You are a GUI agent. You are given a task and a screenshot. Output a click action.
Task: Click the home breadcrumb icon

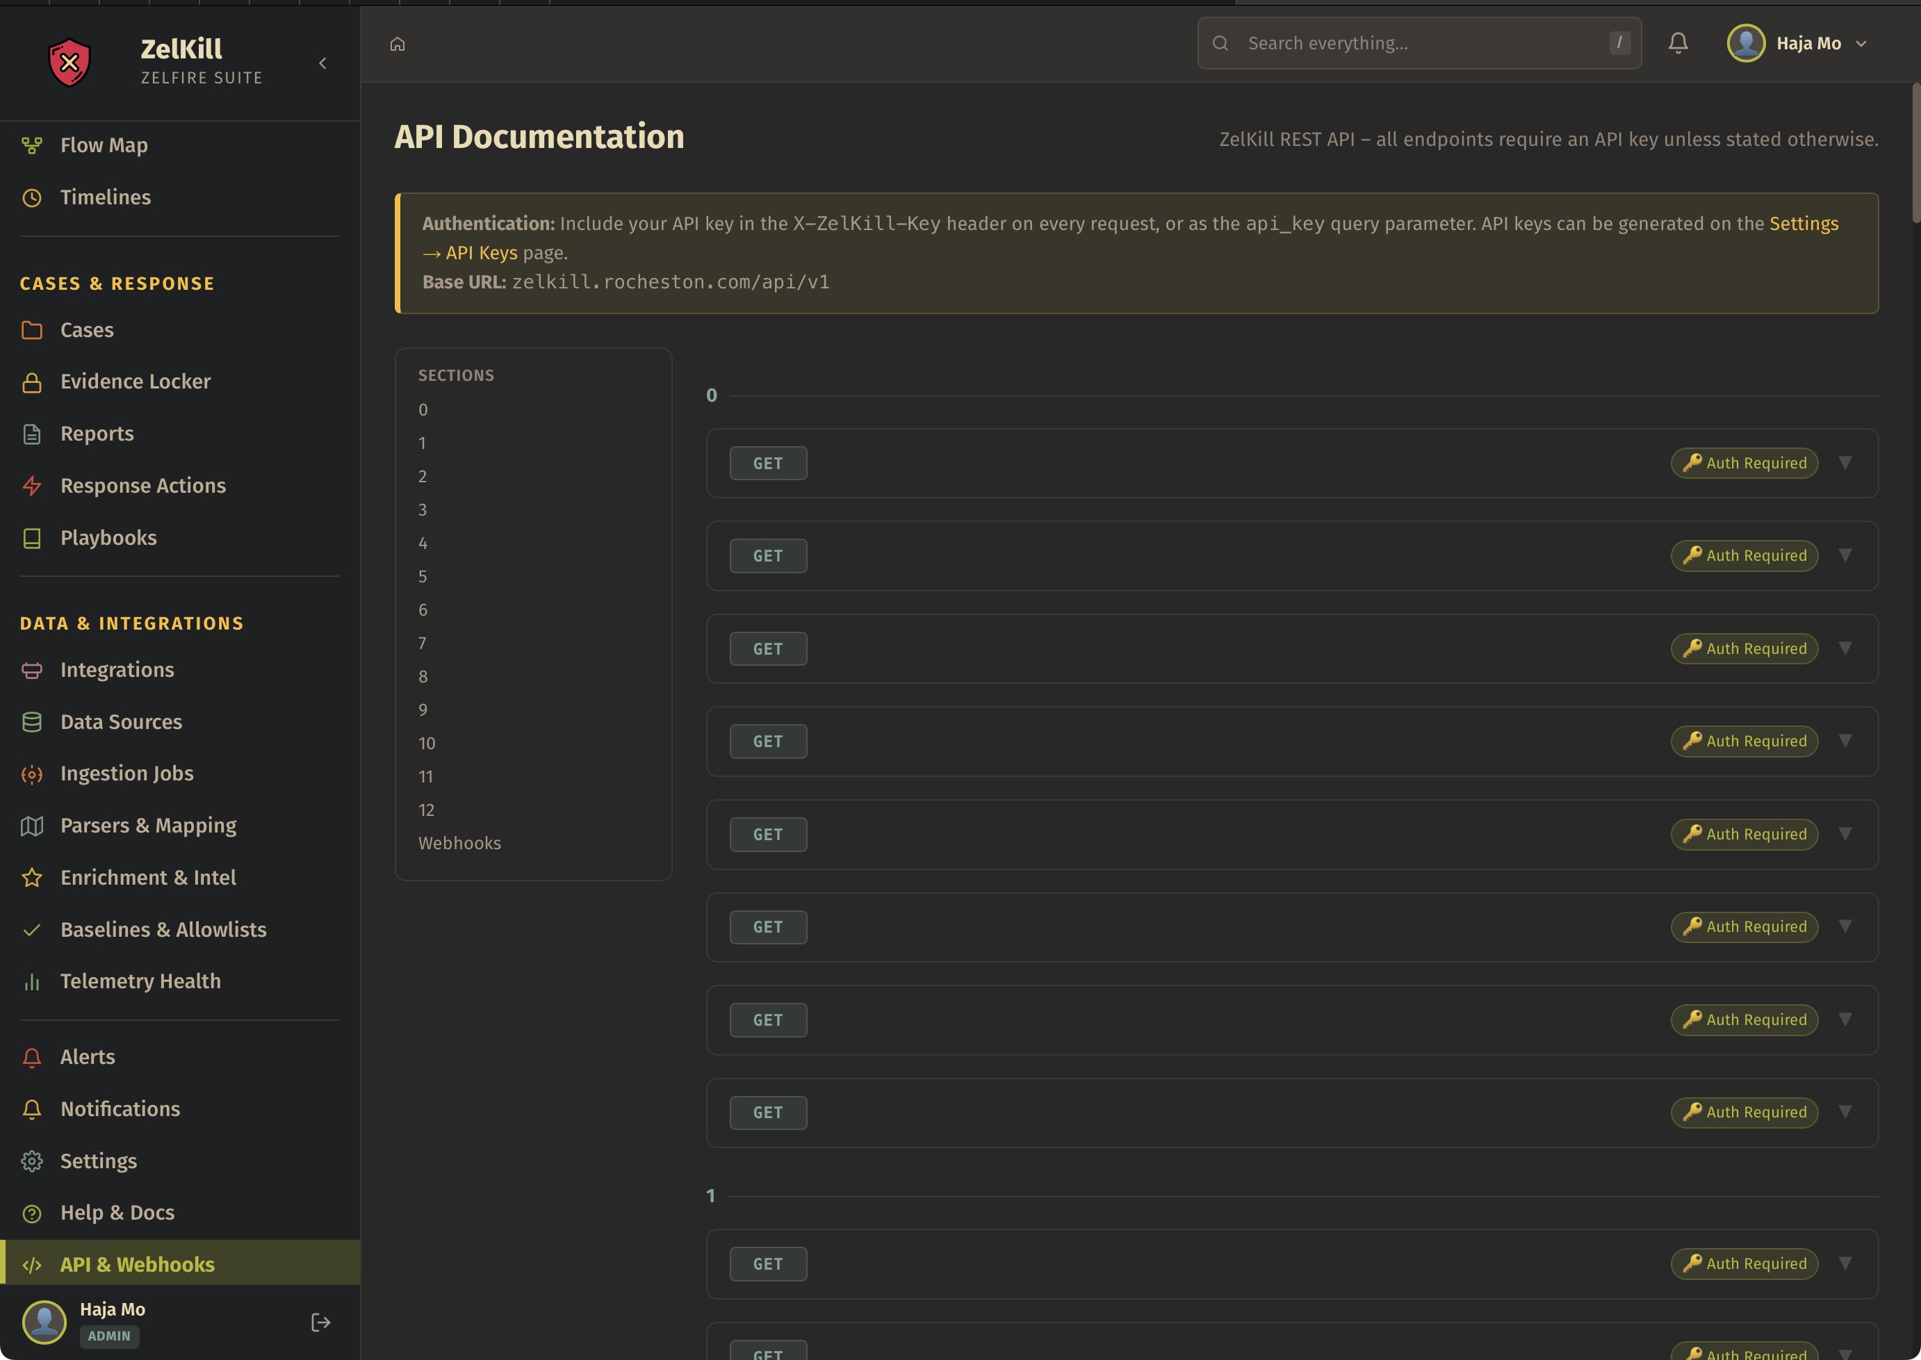397,44
